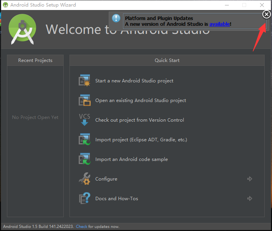Viewport: 272px width, 231px height.
Task: Click the 'Quick Start' header
Action: (167, 60)
